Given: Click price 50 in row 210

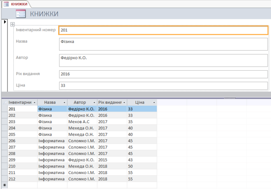Looking at the screenshot, I should [x=142, y=166].
